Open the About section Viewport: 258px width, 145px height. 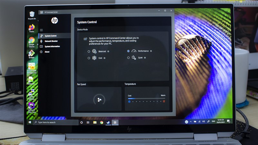(55, 52)
